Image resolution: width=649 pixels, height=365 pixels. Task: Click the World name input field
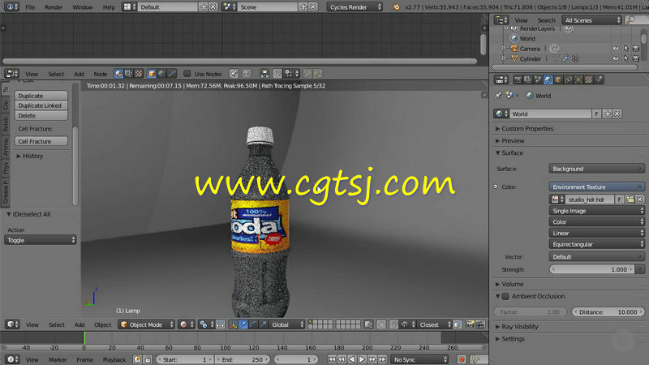click(x=550, y=114)
